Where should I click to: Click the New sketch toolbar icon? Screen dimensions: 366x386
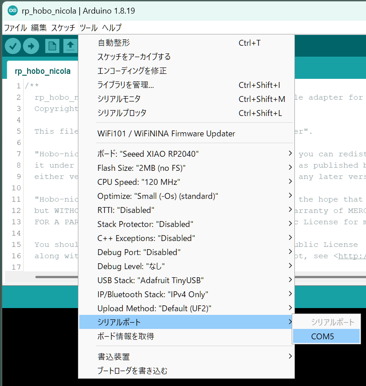click(x=52, y=45)
